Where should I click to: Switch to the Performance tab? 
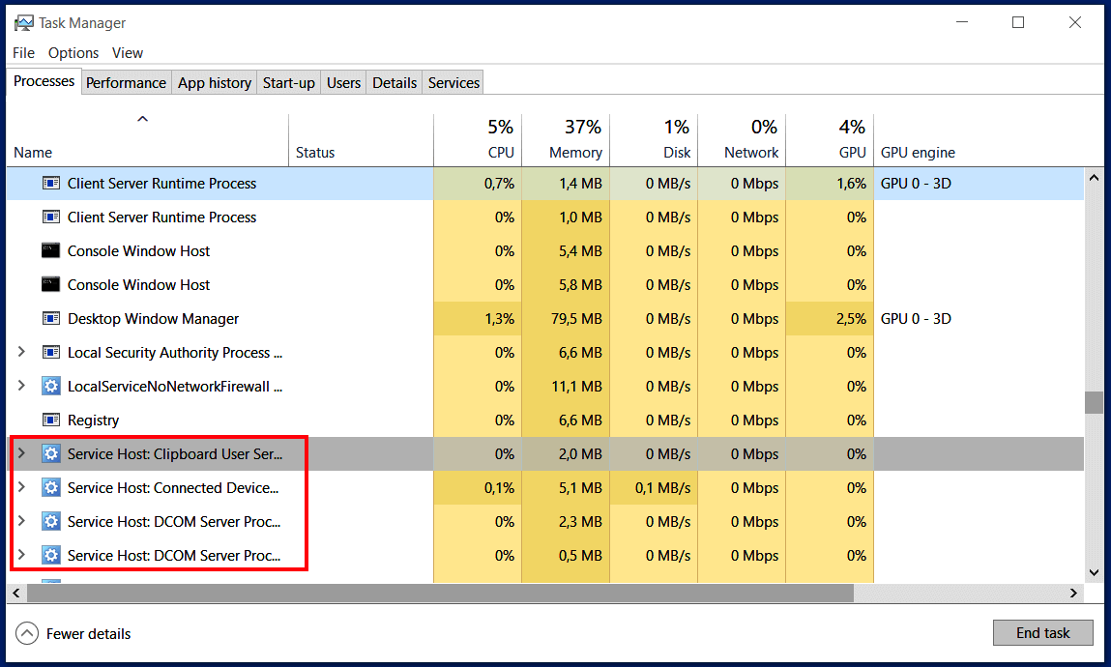tap(126, 82)
